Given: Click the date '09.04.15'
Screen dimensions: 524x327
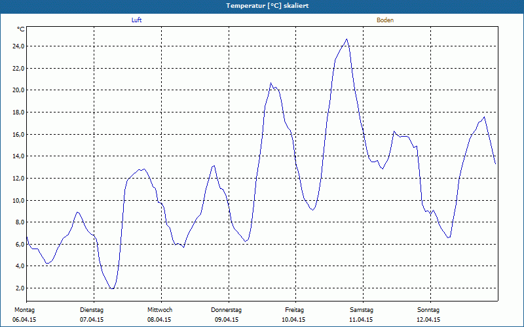Looking at the screenshot, I should [x=227, y=320].
